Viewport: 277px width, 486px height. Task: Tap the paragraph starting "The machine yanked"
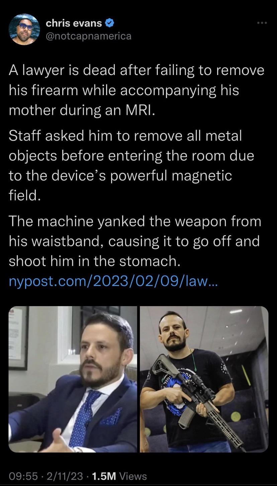[x=135, y=241]
